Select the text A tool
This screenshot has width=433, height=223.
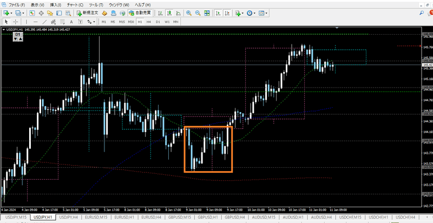coord(71,22)
